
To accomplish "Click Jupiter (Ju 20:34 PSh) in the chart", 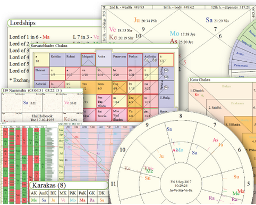I will pyautogui.click(x=146, y=20).
